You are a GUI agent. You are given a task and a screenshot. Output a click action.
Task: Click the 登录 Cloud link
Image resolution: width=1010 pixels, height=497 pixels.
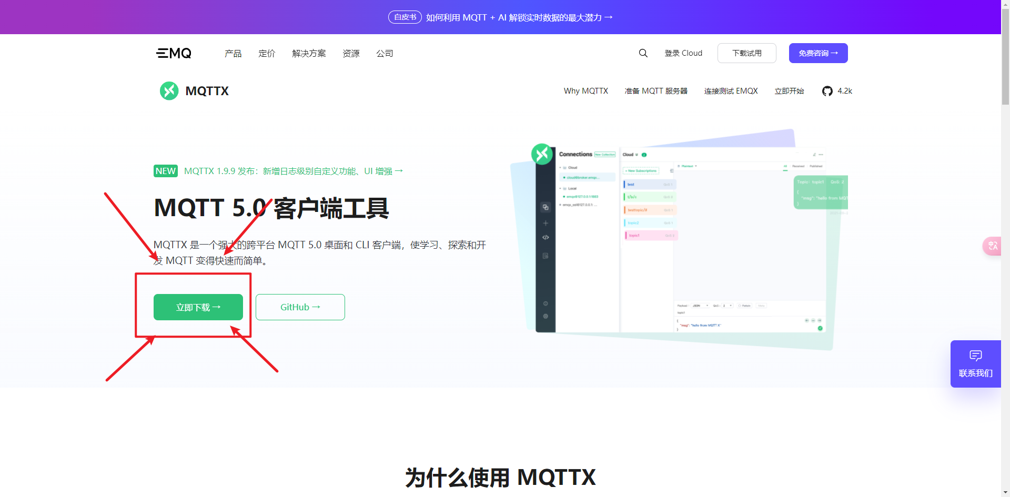(x=683, y=53)
